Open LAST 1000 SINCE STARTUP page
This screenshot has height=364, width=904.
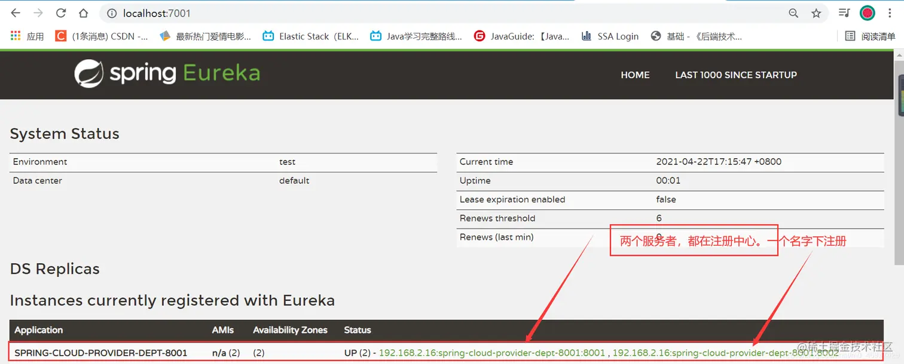[x=736, y=75]
